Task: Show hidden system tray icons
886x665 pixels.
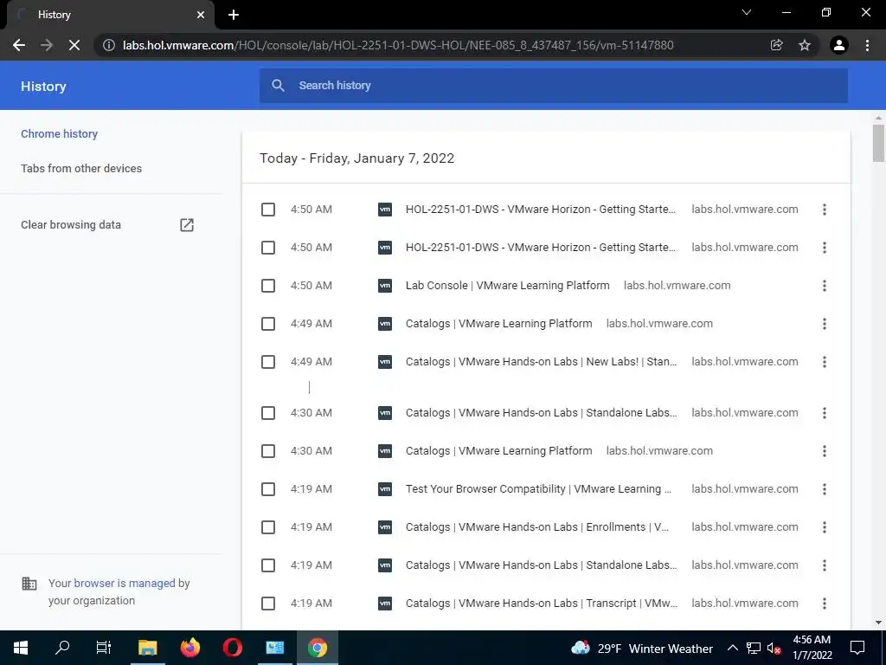Action: pos(732,648)
